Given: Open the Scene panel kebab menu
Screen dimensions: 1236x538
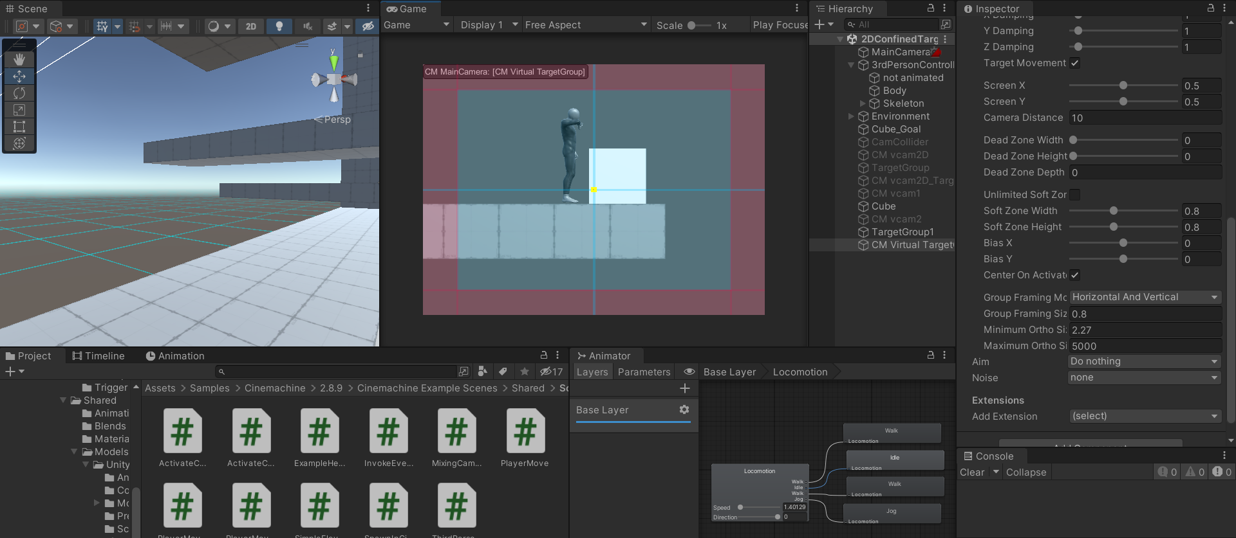Looking at the screenshot, I should (368, 8).
